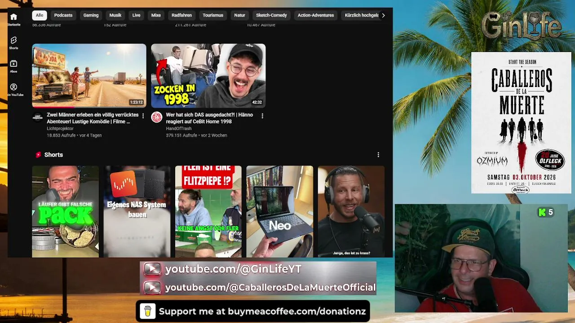Filter videos by Radfahren
This screenshot has width=575, height=323.
click(181, 15)
